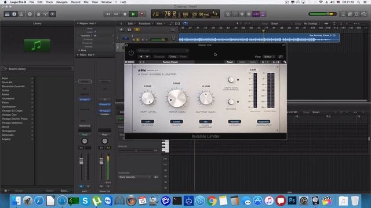The width and height of the screenshot is (371, 208).
Task: Open the Drag No Overlap dropdown
Action: (312, 24)
